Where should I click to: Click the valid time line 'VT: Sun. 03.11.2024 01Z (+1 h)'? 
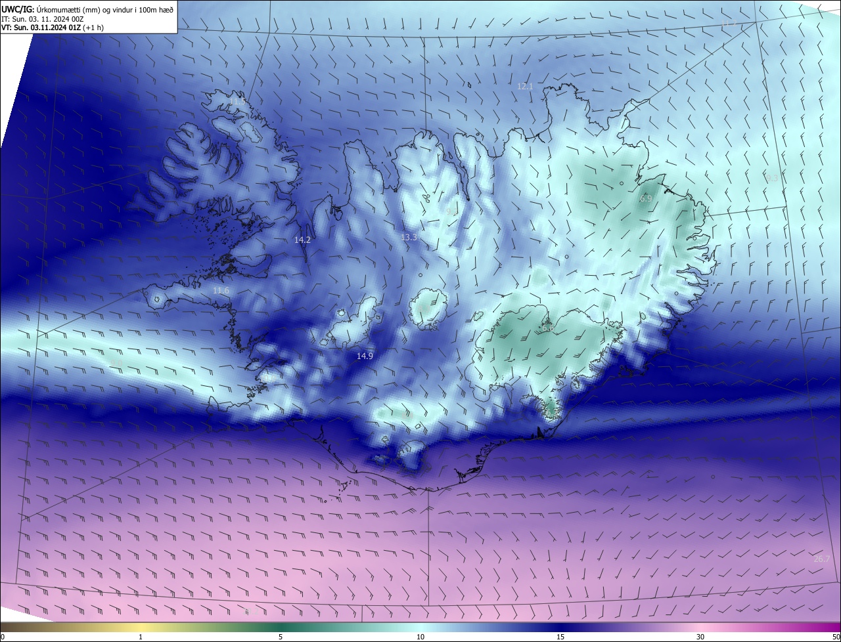click(x=53, y=28)
